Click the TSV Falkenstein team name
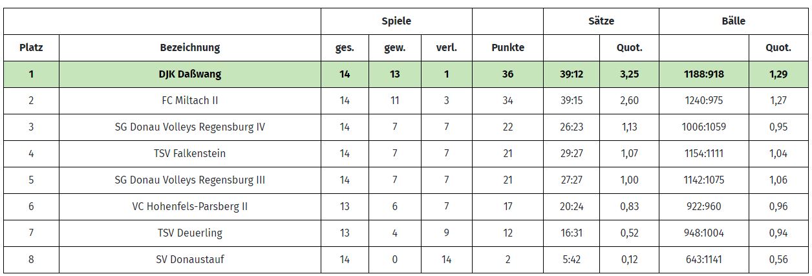Image resolution: width=812 pixels, height=276 pixels. [189, 153]
